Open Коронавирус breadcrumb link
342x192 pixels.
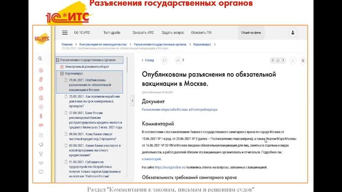(202, 44)
